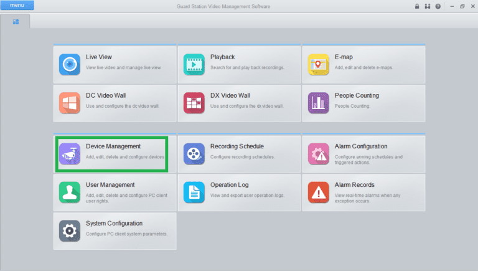
Task: Lock the client with padlock icon
Action: (x=417, y=6)
